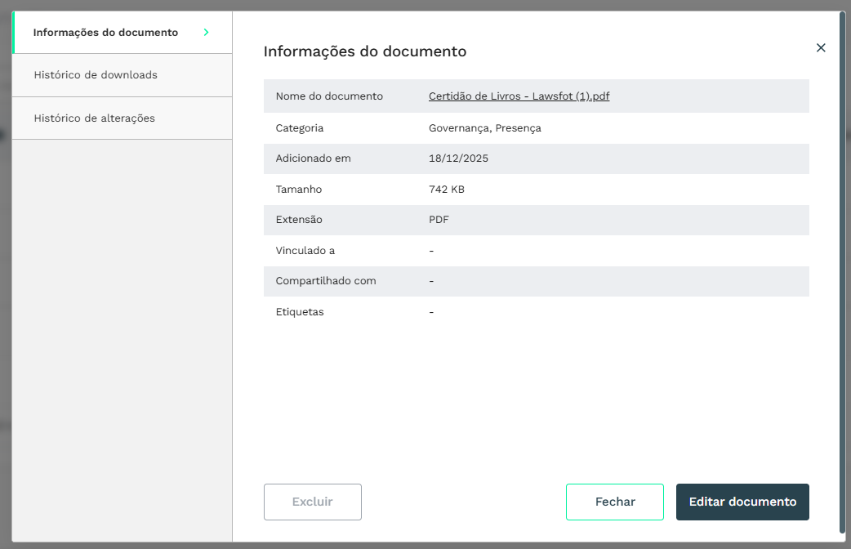Click the Compartilhado com row label
Screen dimensions: 851x549
pyautogui.click(x=325, y=281)
